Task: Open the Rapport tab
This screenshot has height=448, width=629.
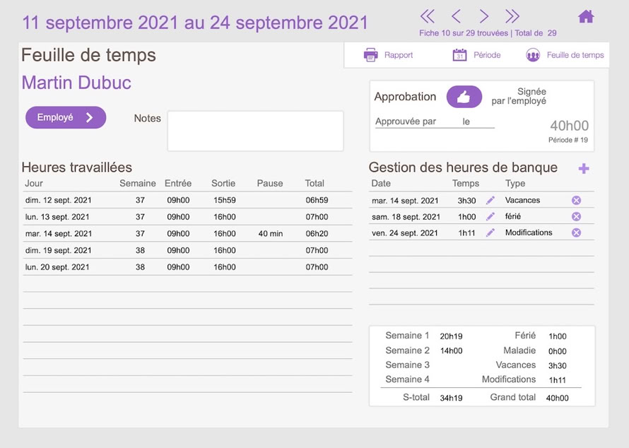Action: pos(389,55)
